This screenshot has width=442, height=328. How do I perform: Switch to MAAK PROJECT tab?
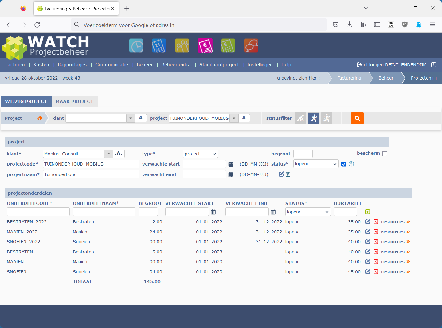pos(75,101)
